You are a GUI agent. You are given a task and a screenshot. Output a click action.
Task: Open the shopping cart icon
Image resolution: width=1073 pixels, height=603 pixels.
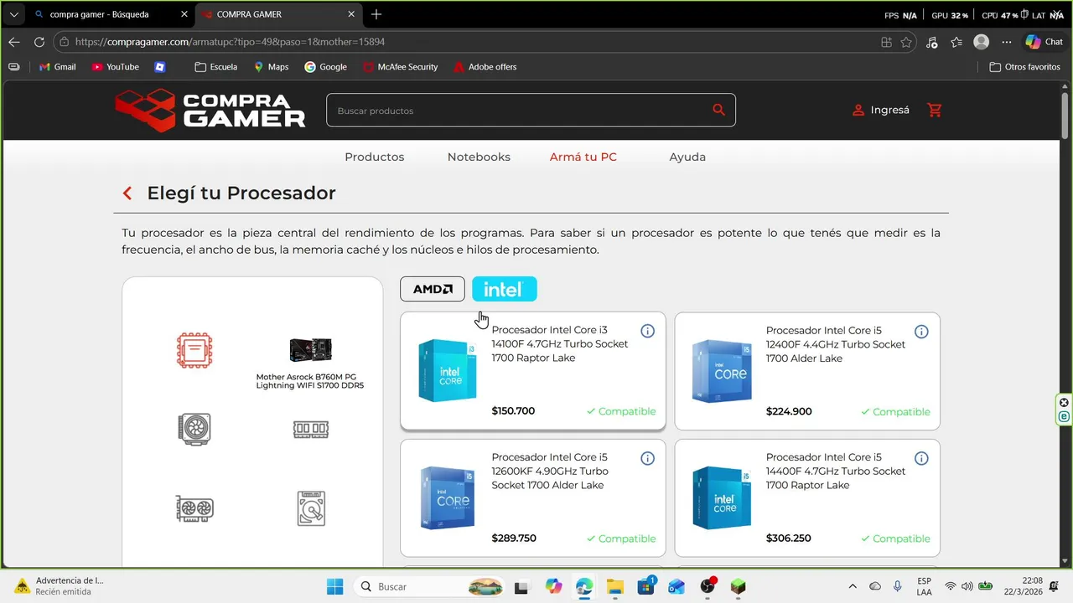click(935, 110)
